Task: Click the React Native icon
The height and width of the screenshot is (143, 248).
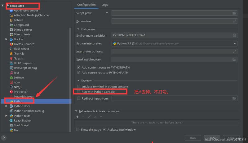Action: click(x=11, y=121)
